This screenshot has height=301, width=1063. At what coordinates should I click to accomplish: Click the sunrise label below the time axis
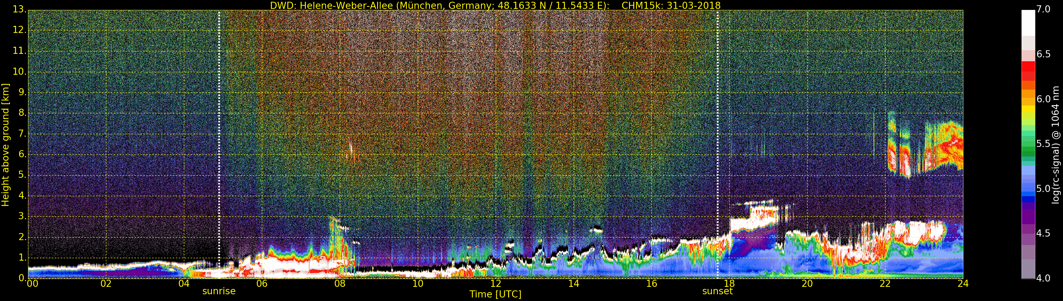[x=219, y=291]
